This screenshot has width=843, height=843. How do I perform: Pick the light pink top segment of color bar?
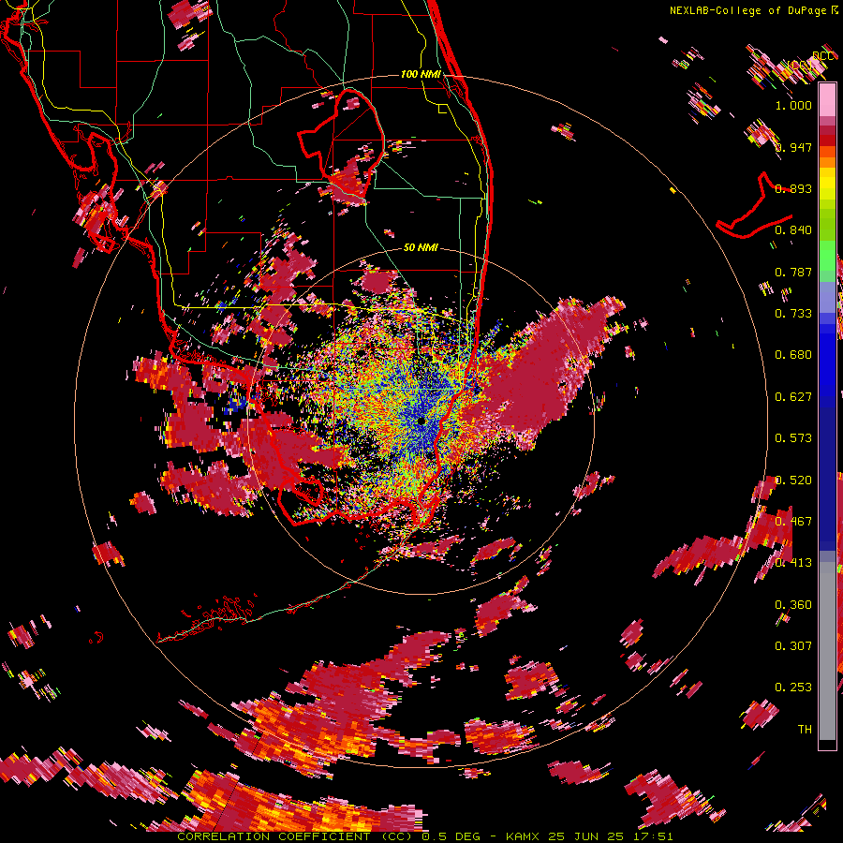pos(827,99)
